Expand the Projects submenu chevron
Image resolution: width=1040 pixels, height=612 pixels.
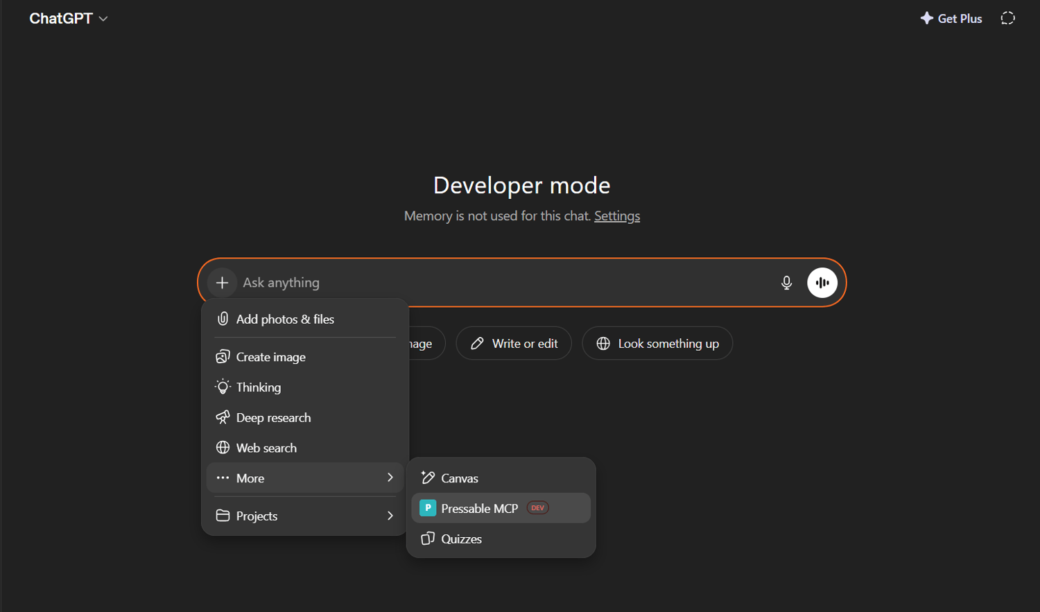[x=390, y=516]
